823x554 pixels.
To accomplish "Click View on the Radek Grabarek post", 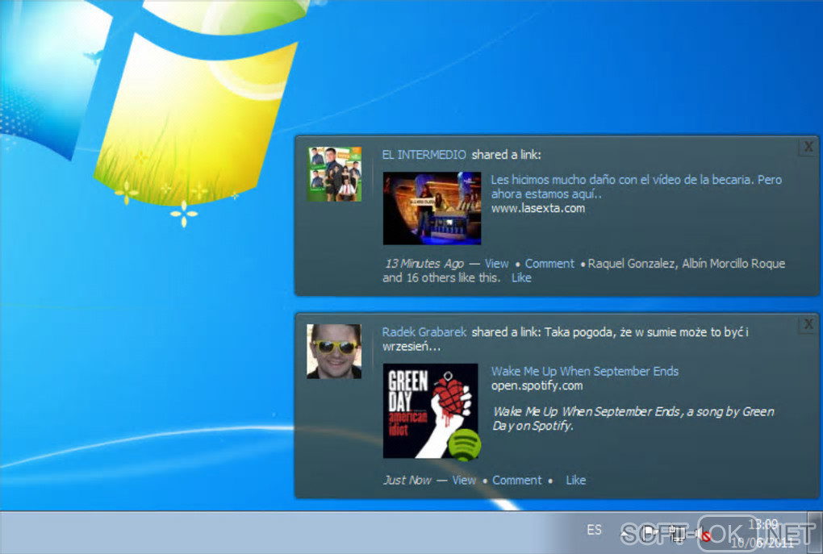I will click(x=464, y=480).
